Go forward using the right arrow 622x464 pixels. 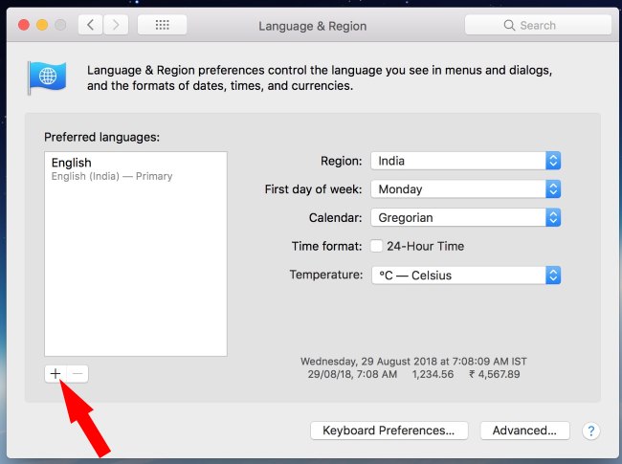116,25
